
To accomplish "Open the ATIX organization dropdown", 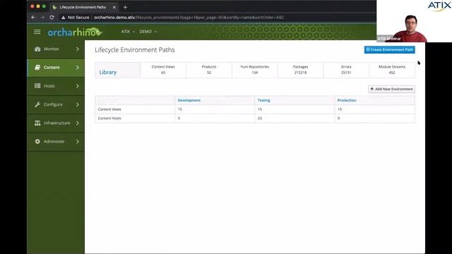I will click(128, 32).
